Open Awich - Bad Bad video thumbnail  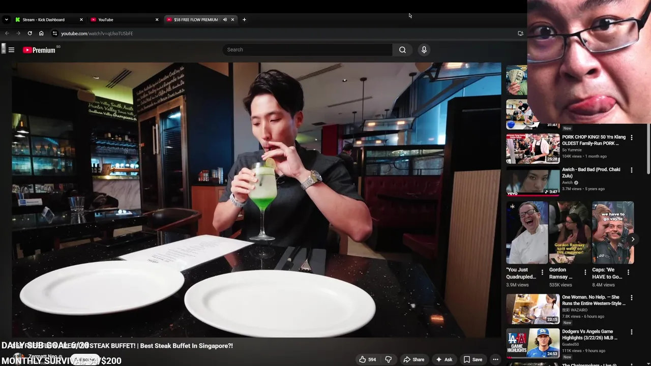coord(532,180)
